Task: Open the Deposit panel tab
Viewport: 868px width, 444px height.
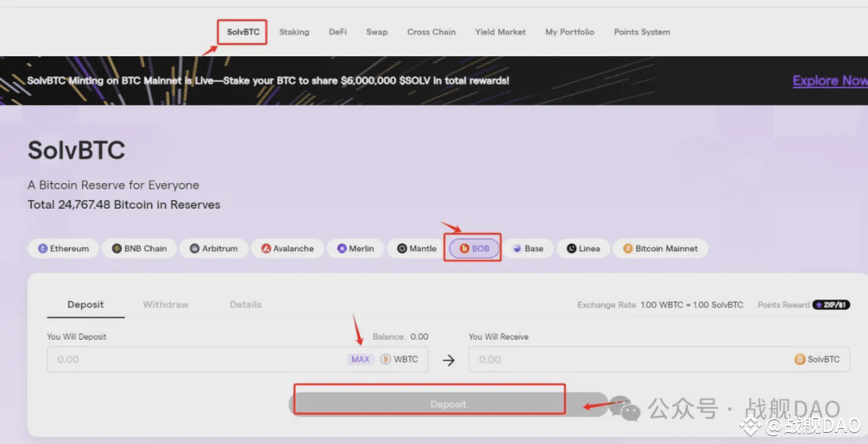Action: click(x=86, y=304)
